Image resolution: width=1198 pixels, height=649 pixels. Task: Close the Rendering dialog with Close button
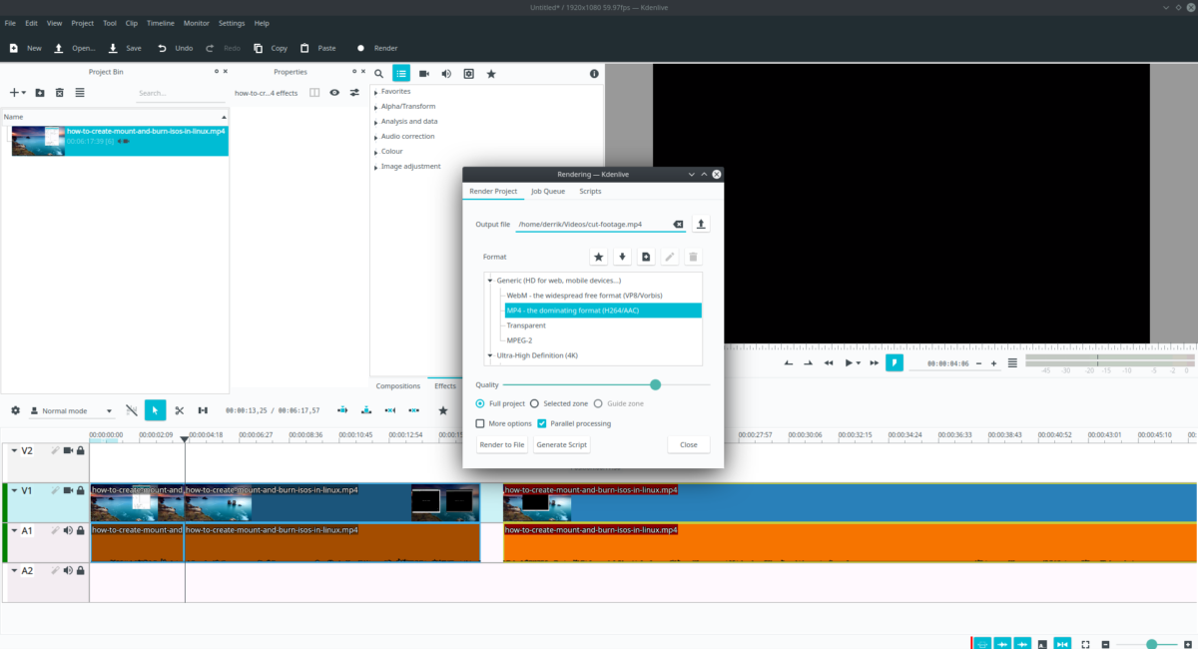(689, 444)
